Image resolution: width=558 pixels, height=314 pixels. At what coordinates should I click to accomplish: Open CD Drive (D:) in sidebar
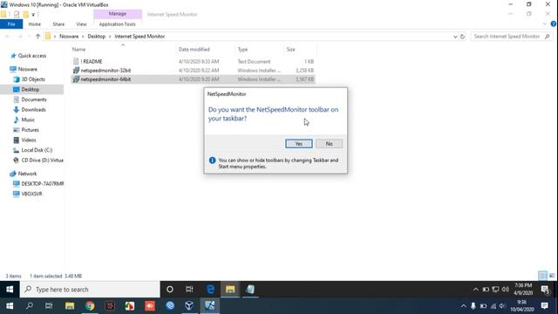(42, 160)
